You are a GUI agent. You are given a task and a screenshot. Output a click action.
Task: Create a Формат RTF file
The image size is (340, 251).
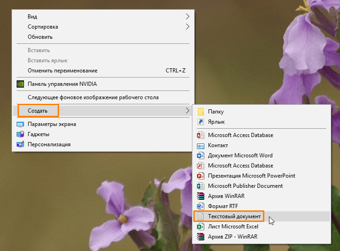pyautogui.click(x=262, y=206)
